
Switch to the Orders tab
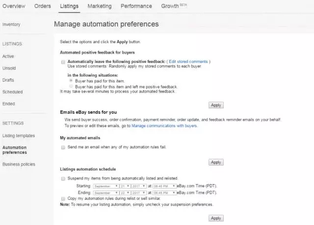click(x=43, y=6)
